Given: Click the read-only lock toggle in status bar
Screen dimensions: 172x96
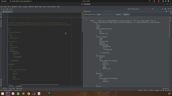Looking at the screenshot, I should 161,90.
